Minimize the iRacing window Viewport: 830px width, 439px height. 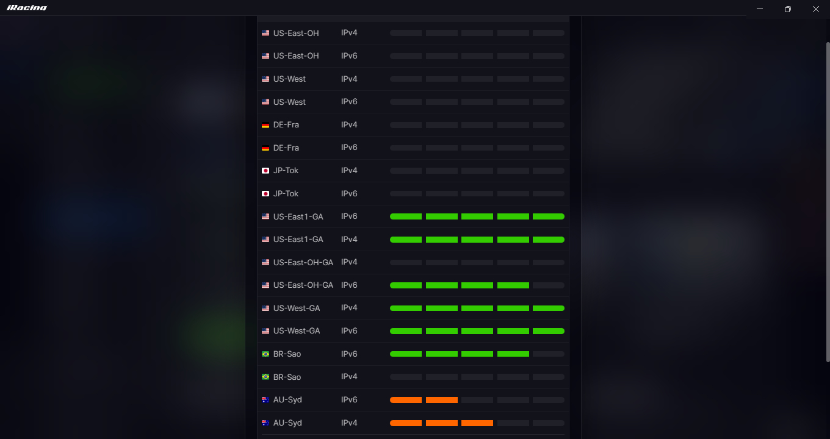(x=760, y=9)
